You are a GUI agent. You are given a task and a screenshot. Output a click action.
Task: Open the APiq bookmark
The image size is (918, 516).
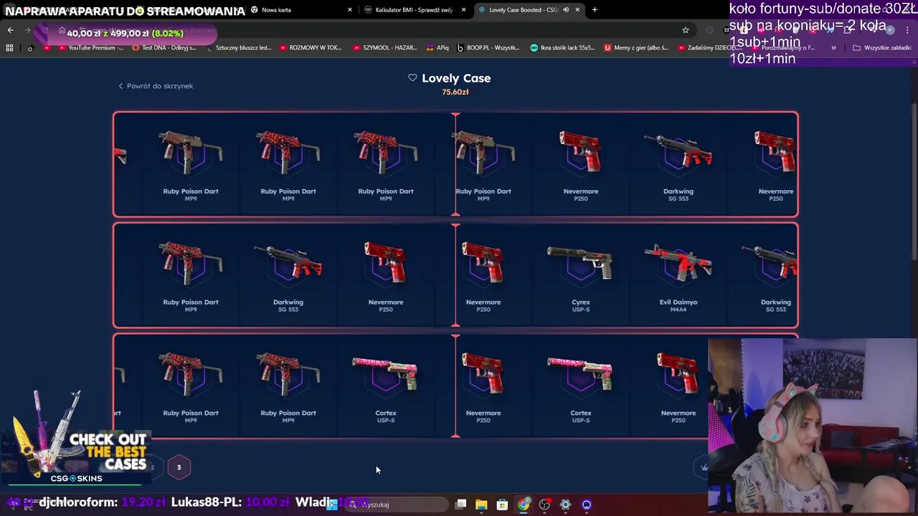point(437,48)
